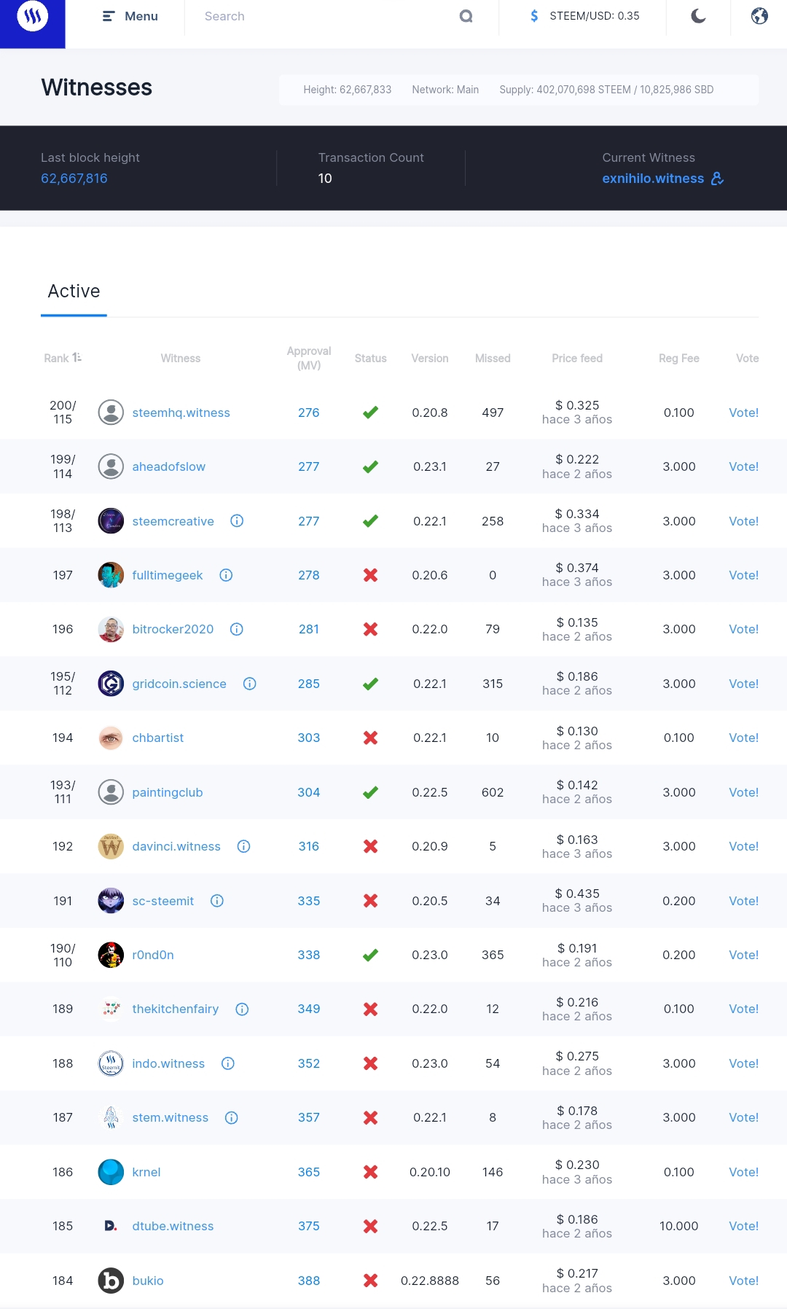Open thekitchenfairy witness link

point(176,1009)
